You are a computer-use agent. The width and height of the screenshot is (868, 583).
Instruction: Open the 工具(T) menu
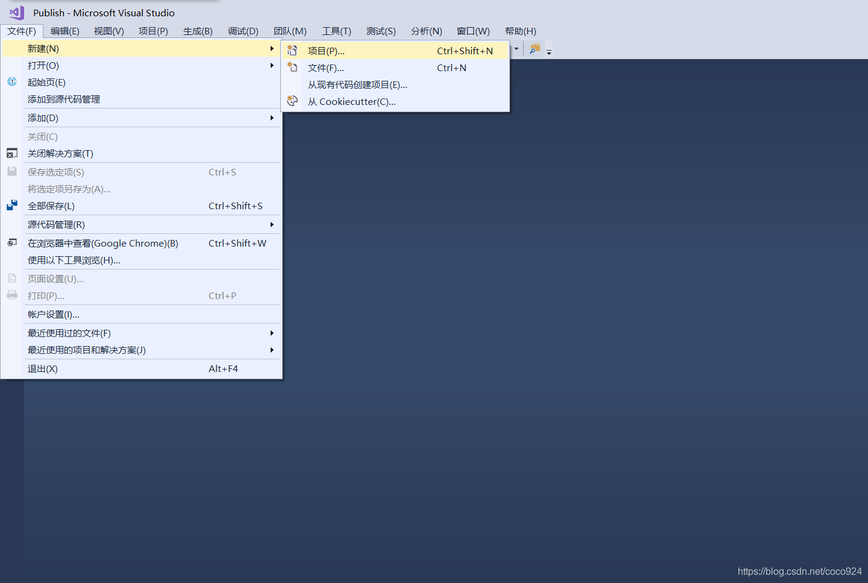coord(336,31)
